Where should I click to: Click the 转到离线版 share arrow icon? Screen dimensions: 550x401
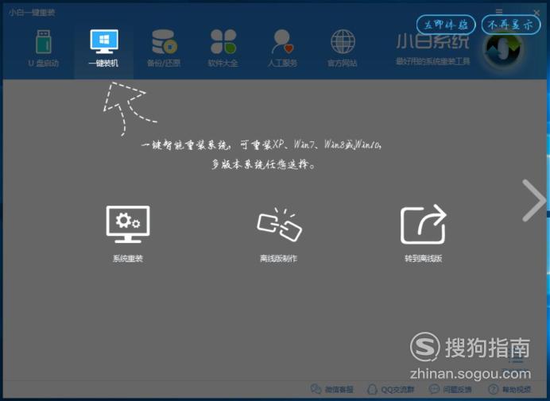(424, 225)
